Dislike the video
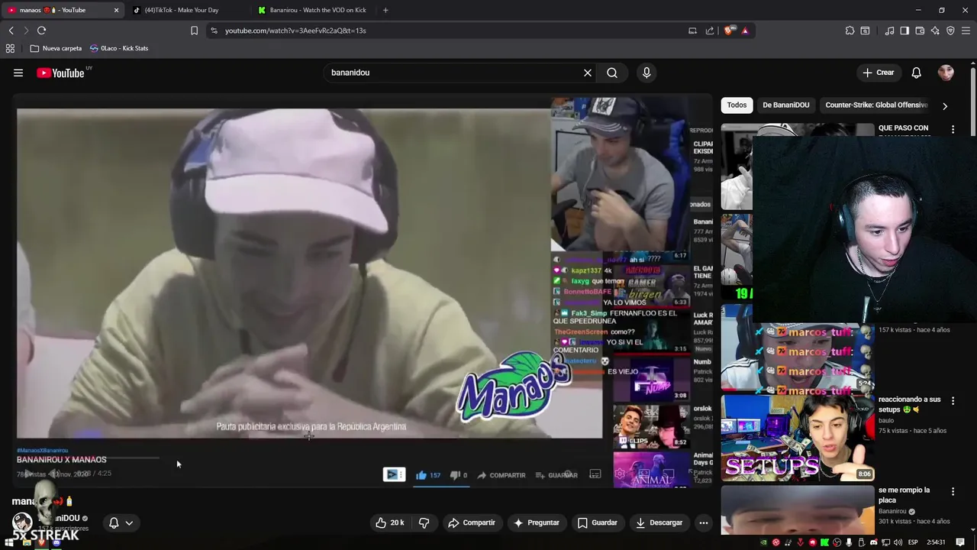 coord(424,522)
